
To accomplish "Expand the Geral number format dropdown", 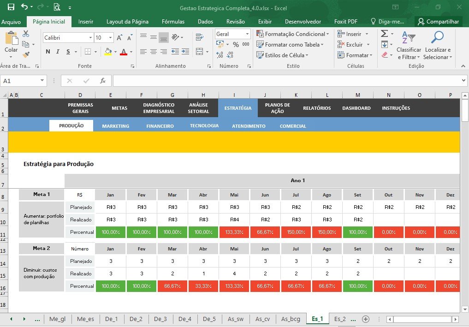I will click(247, 34).
